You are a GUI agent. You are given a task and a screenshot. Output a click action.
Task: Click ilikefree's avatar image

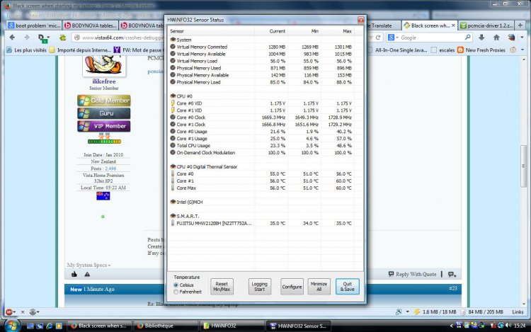click(103, 66)
